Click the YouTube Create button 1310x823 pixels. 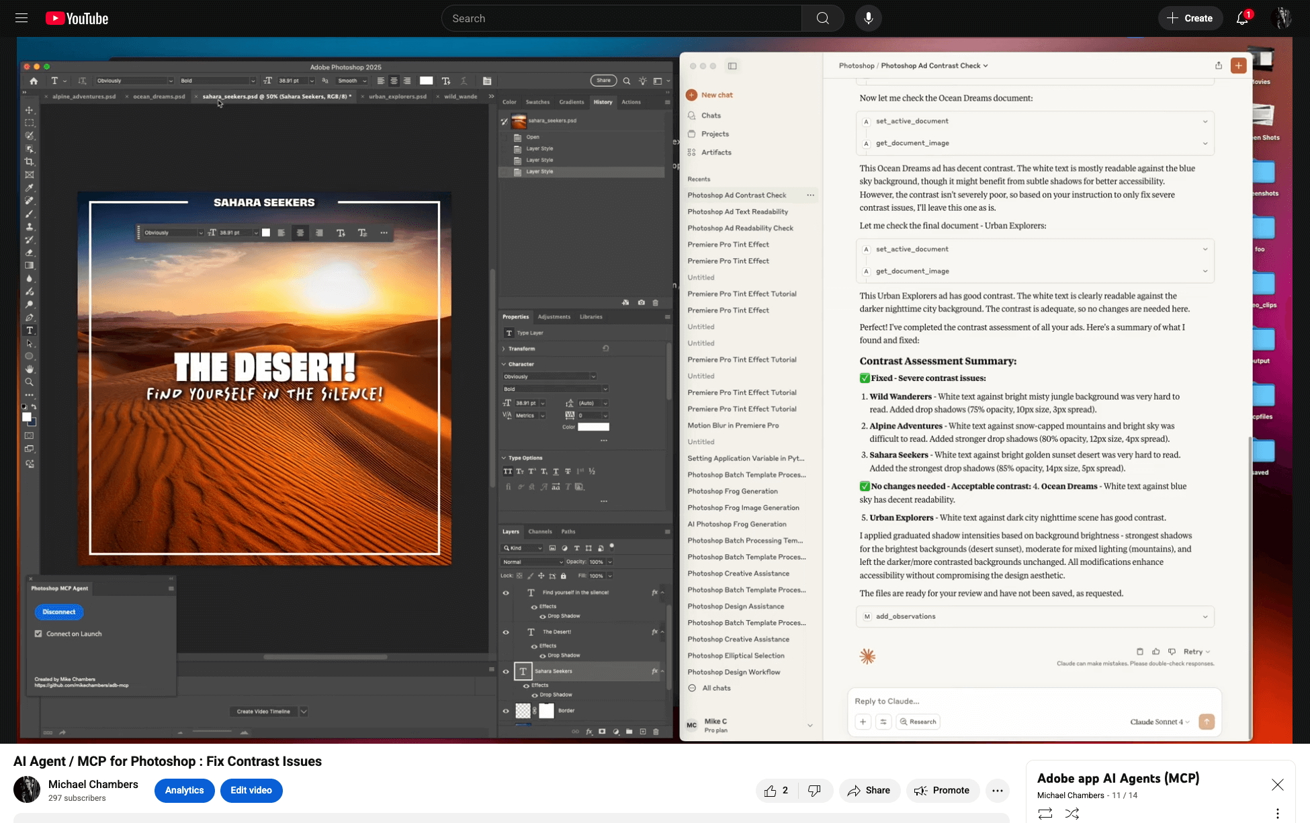point(1189,18)
